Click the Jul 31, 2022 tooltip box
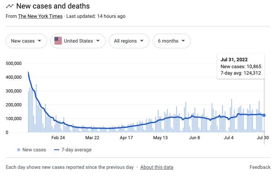Image resolution: width=277 pixels, height=179 pixels. [240, 67]
